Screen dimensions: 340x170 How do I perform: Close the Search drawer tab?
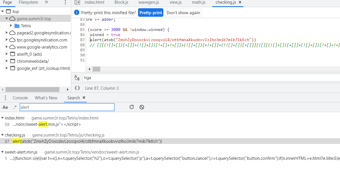(84, 98)
